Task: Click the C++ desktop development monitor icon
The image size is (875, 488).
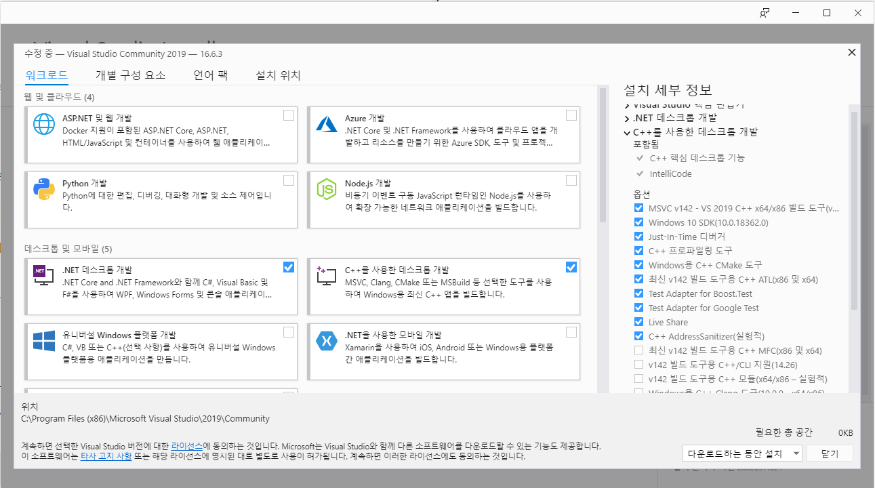Action: 327,275
